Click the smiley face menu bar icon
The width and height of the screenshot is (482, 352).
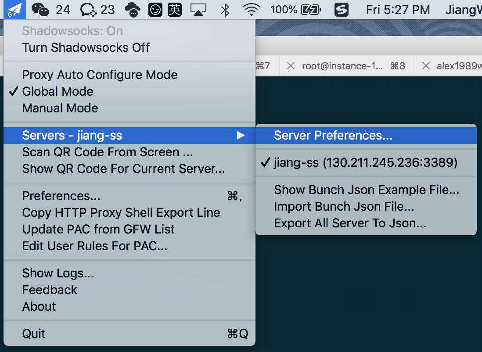coord(155,10)
